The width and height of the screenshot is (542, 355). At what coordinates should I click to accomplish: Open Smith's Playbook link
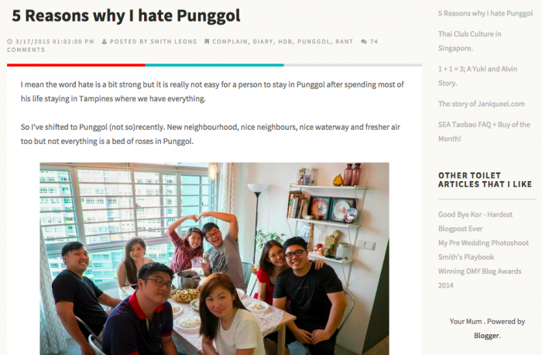466,257
